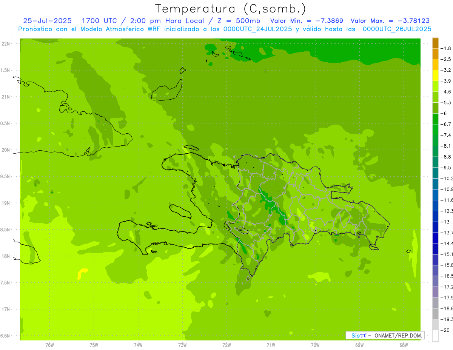Click the -8.8 colorbar value
453x350 pixels.
(446, 156)
